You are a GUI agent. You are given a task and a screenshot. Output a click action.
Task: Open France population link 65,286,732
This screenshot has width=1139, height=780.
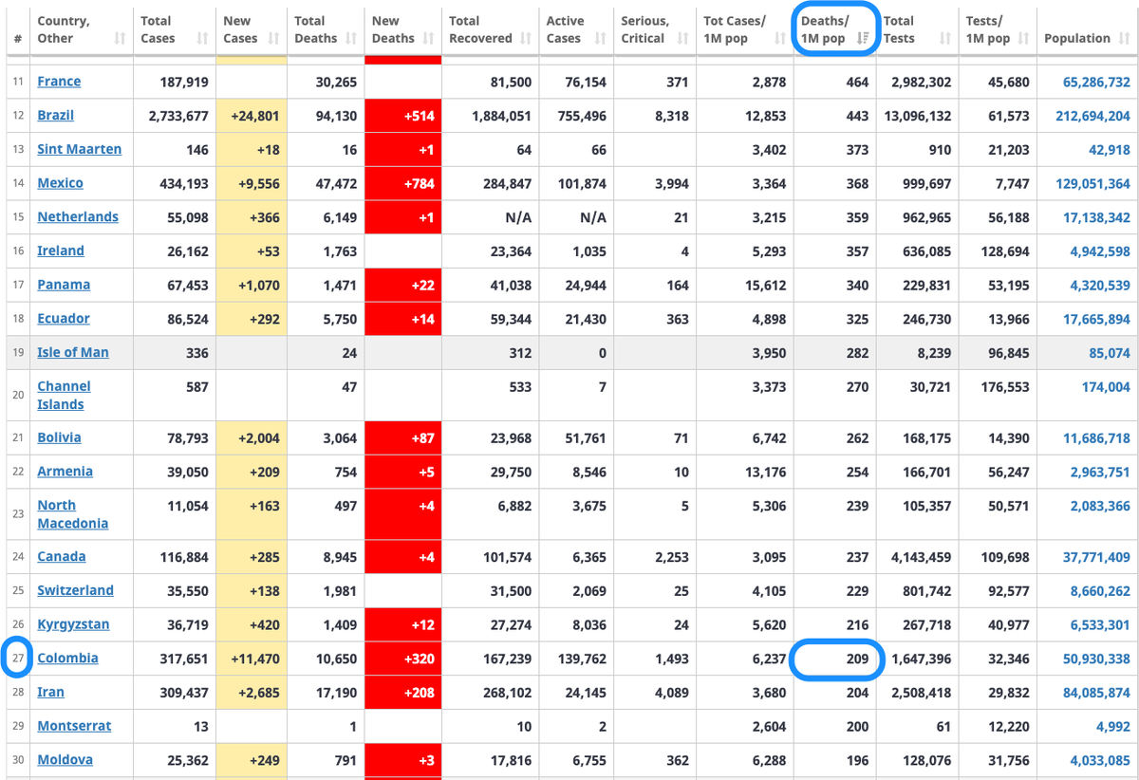pyautogui.click(x=1096, y=82)
